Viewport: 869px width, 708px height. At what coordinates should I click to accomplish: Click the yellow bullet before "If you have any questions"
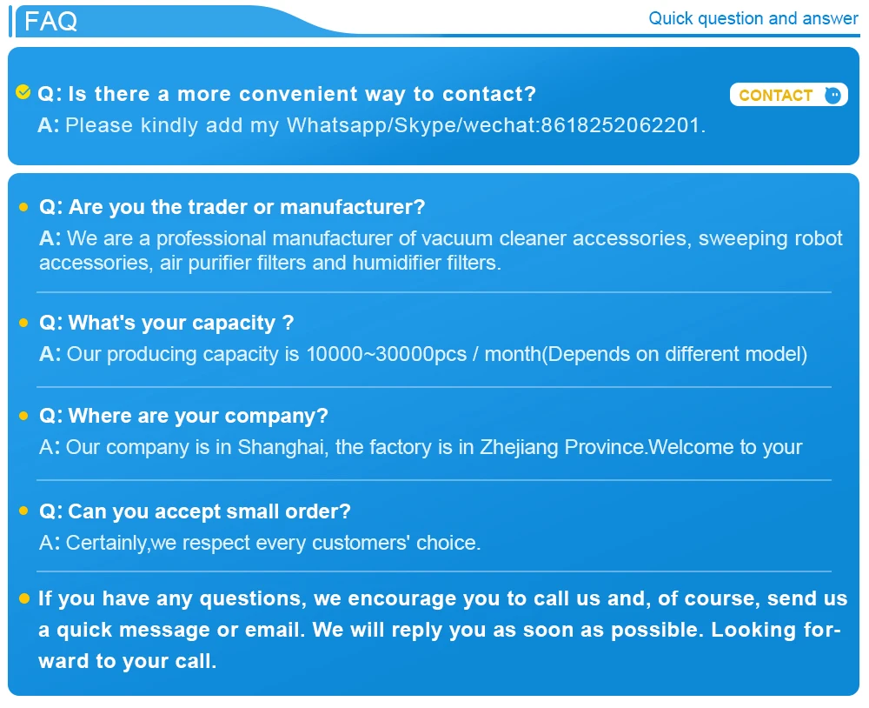(x=23, y=598)
